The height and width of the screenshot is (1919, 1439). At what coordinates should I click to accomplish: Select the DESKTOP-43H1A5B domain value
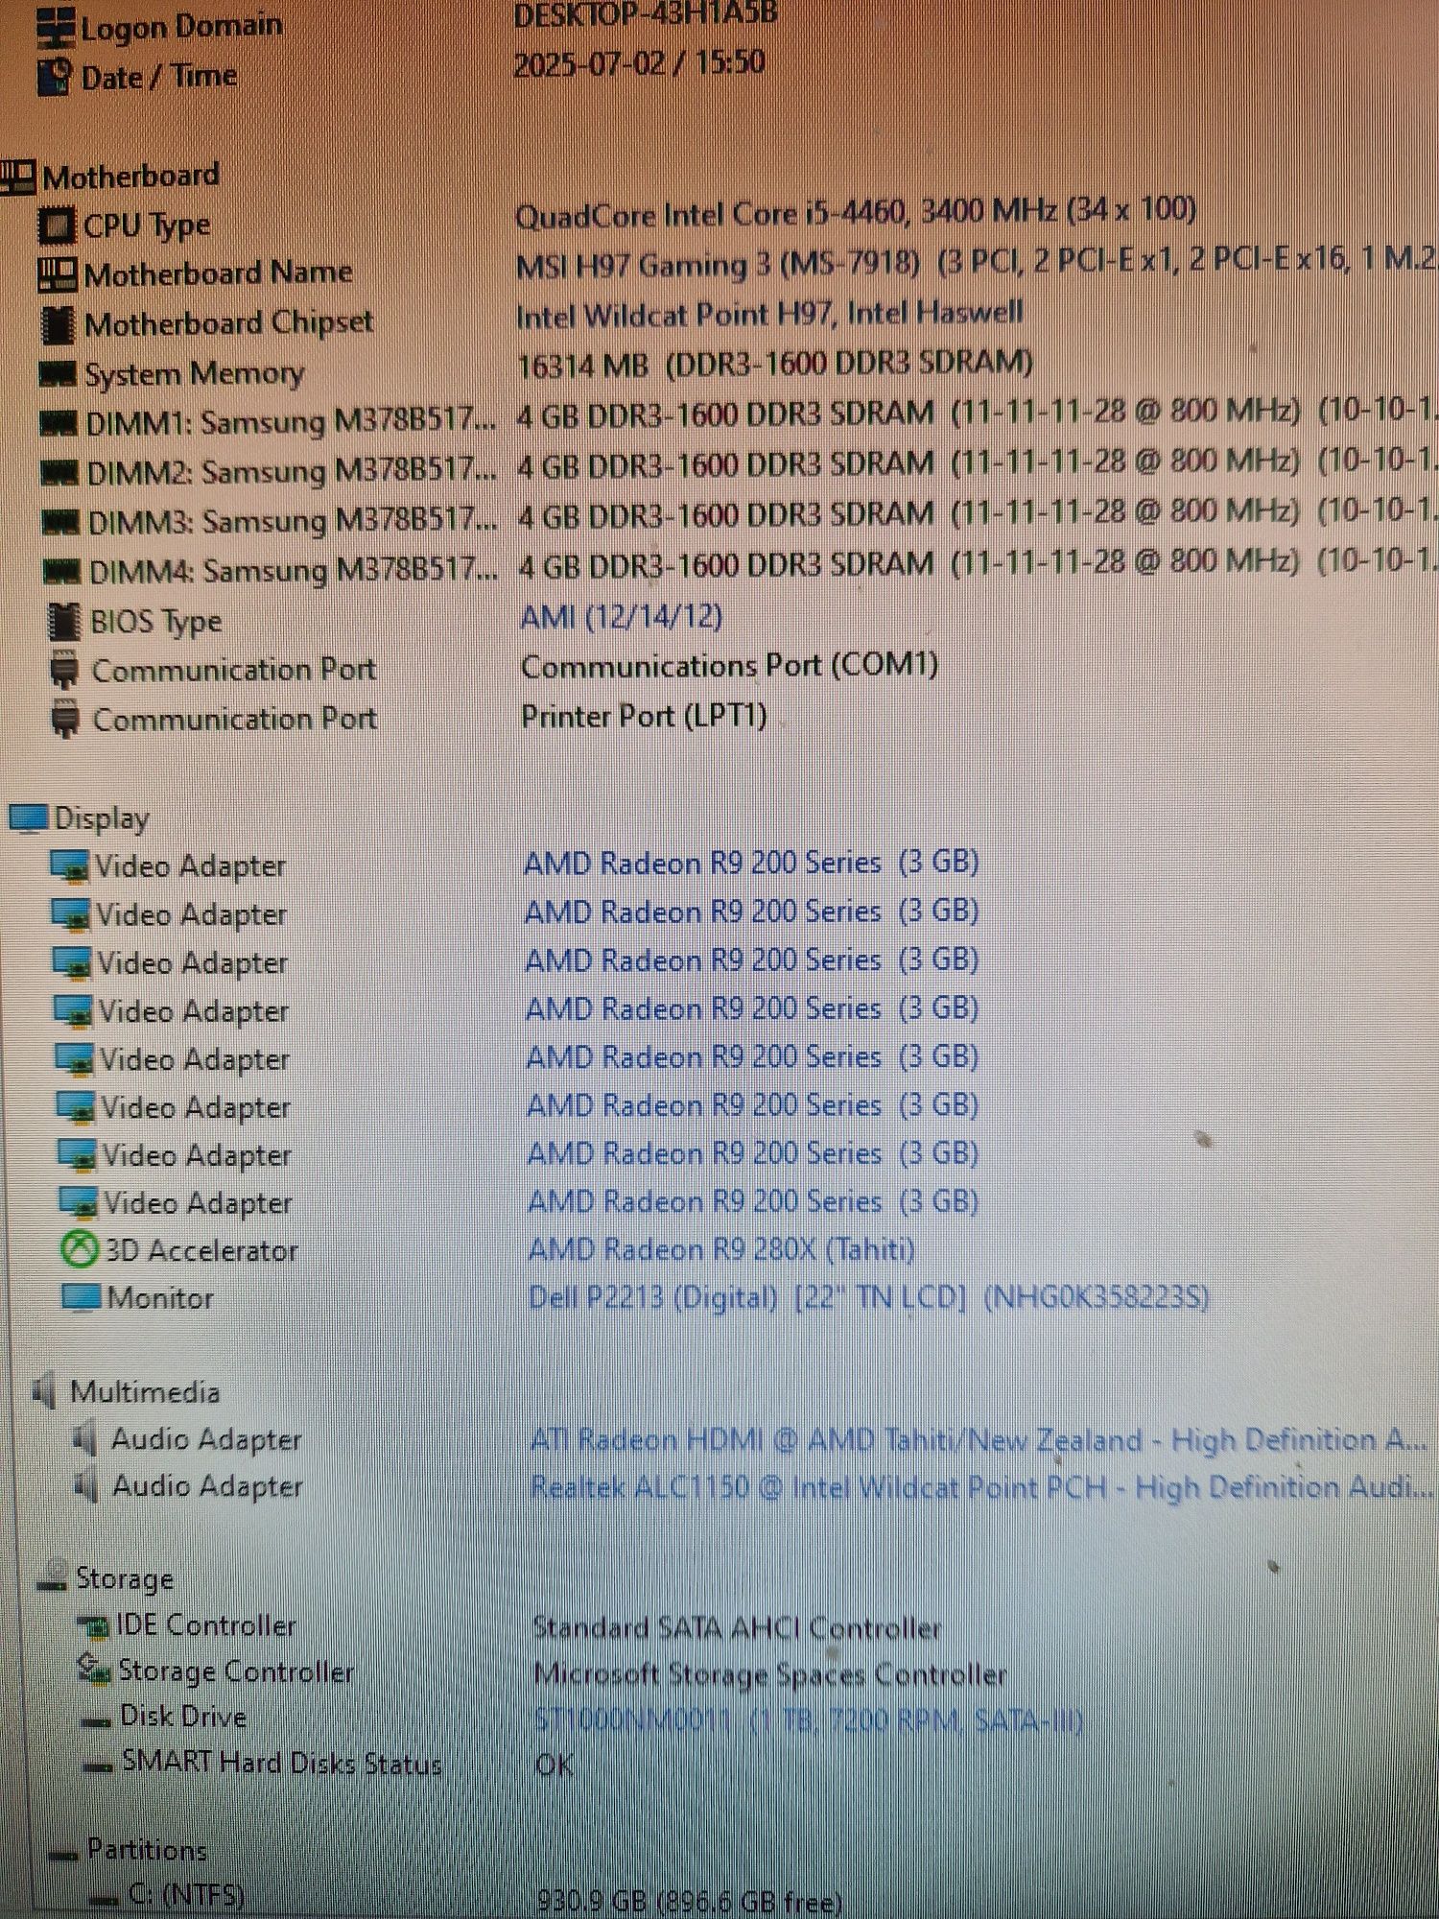tap(646, 15)
